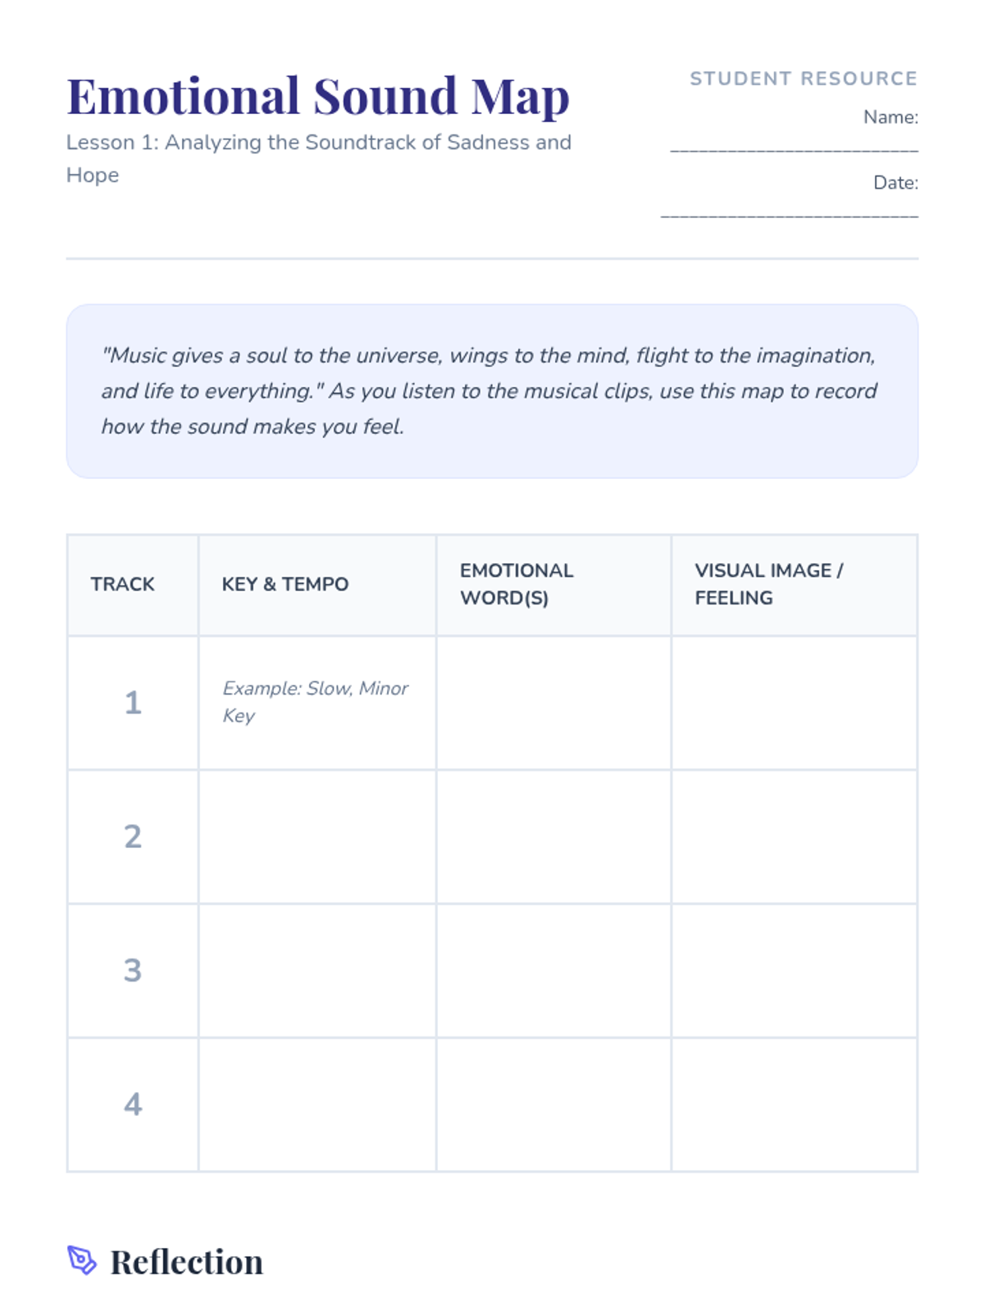Click Track 3's Emotional Word(s) cell
The width and height of the screenshot is (984, 1312).
pos(553,971)
